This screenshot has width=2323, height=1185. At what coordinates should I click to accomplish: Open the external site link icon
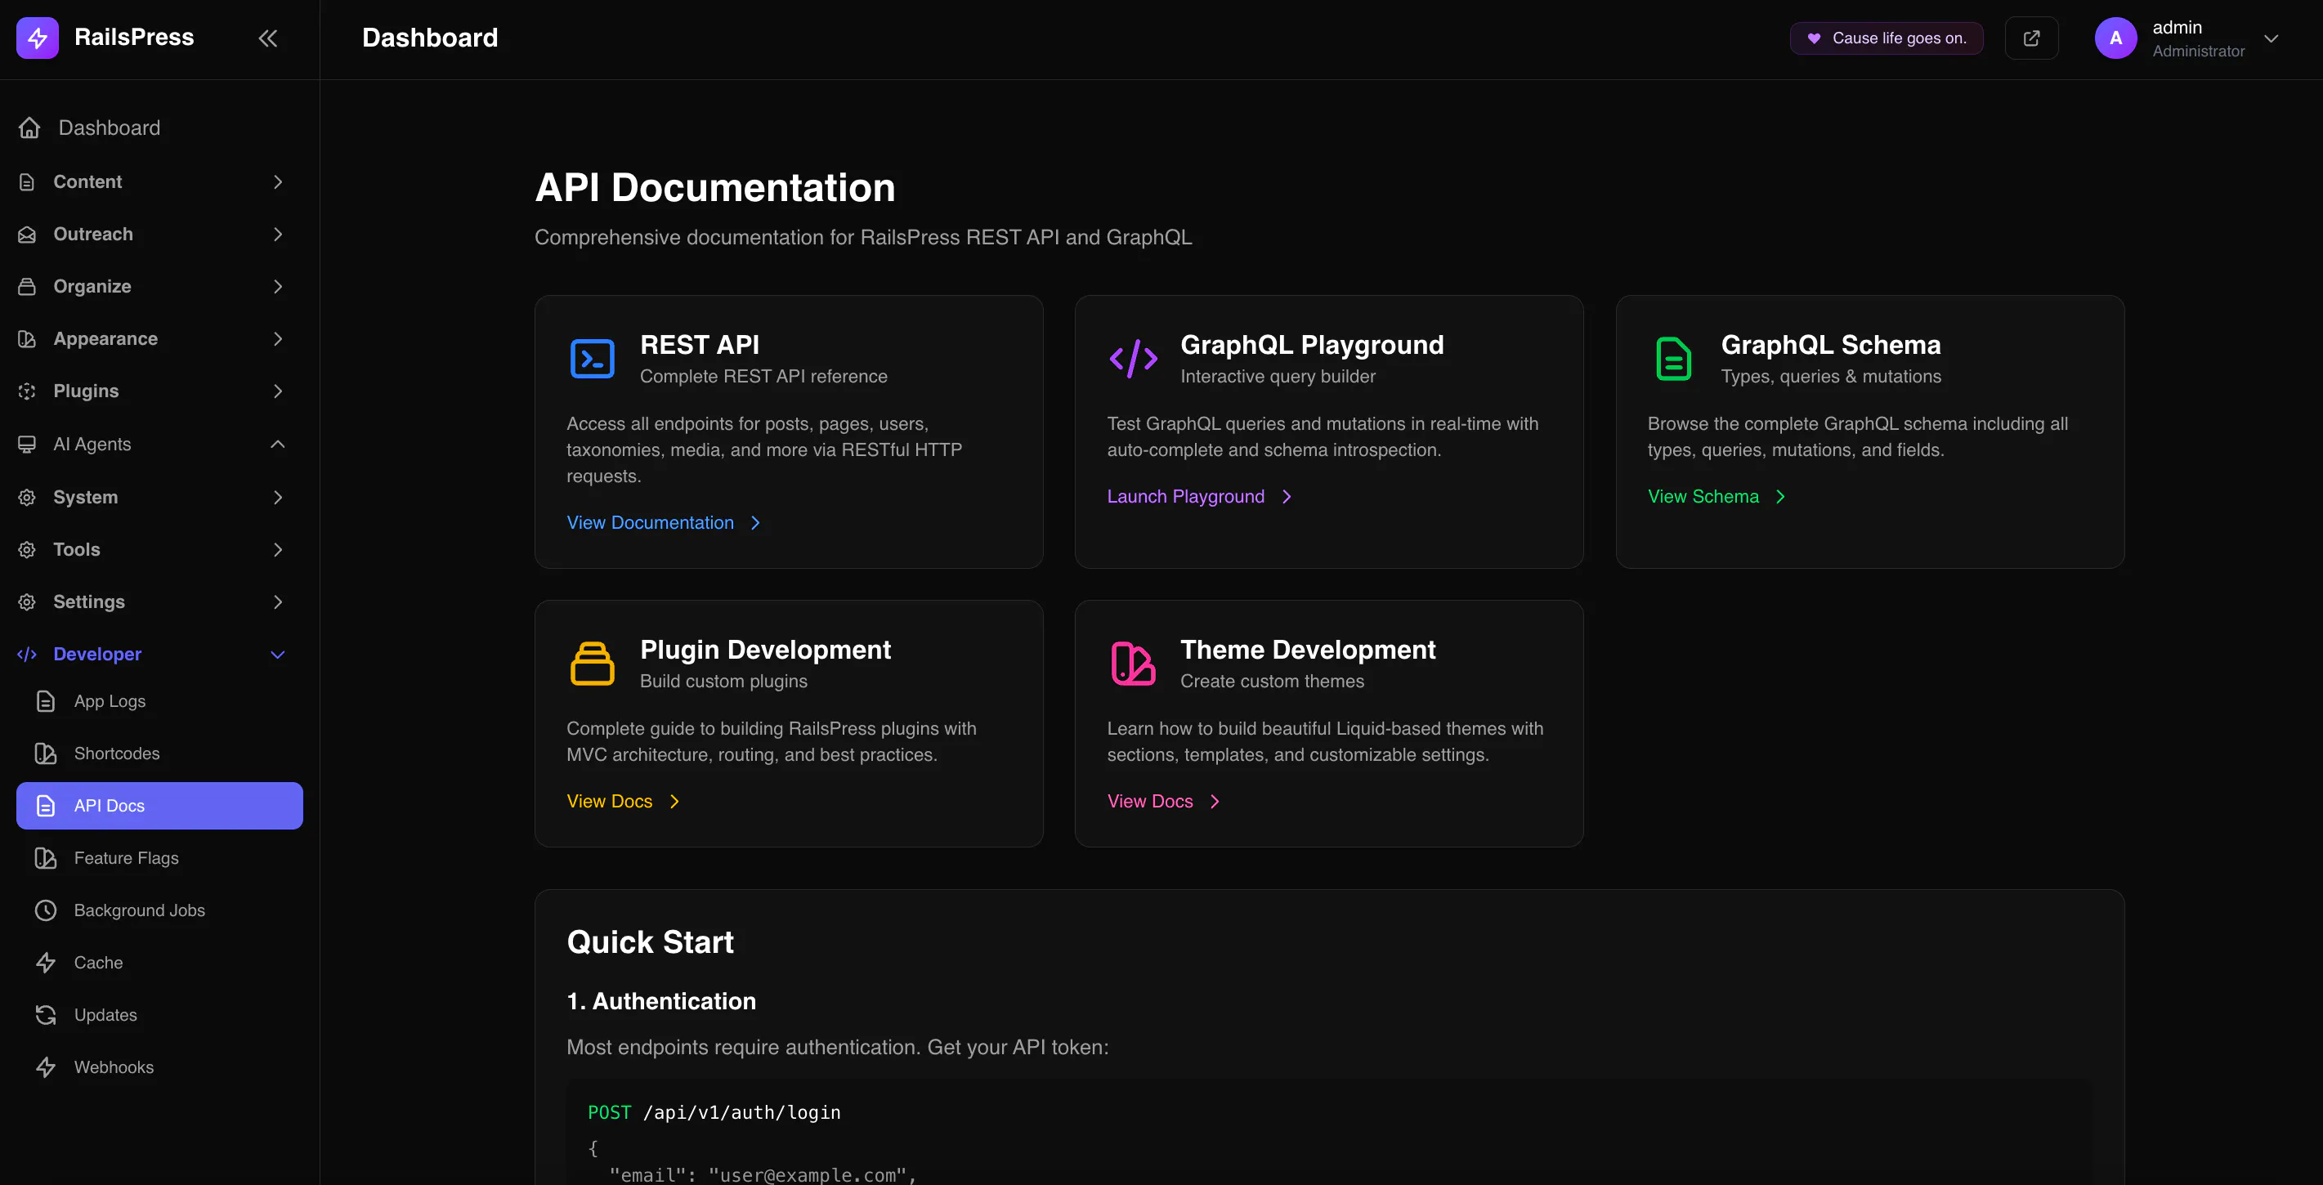click(2031, 38)
